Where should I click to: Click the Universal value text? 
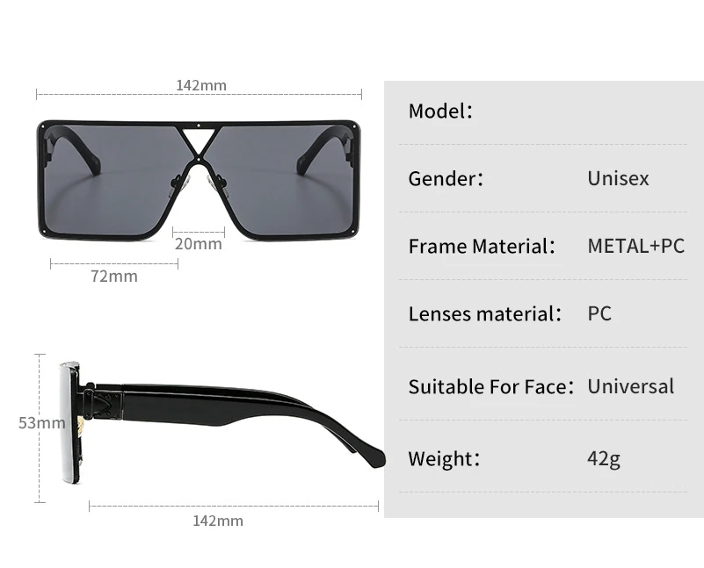click(631, 386)
